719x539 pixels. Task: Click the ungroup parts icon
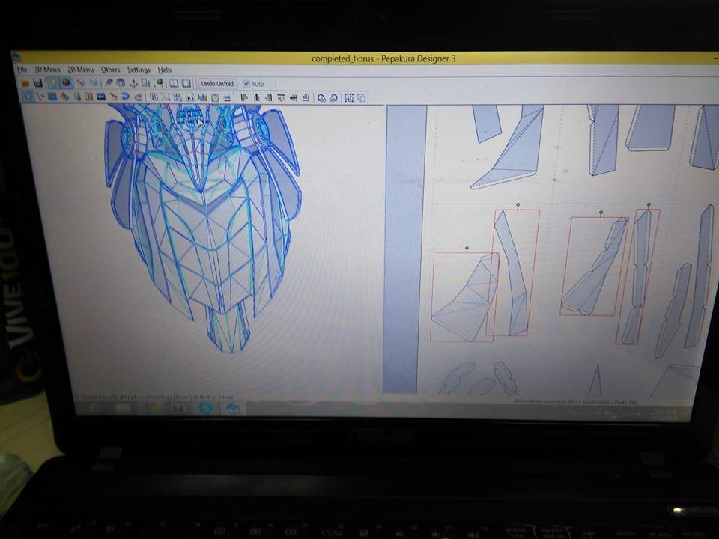[x=362, y=98]
